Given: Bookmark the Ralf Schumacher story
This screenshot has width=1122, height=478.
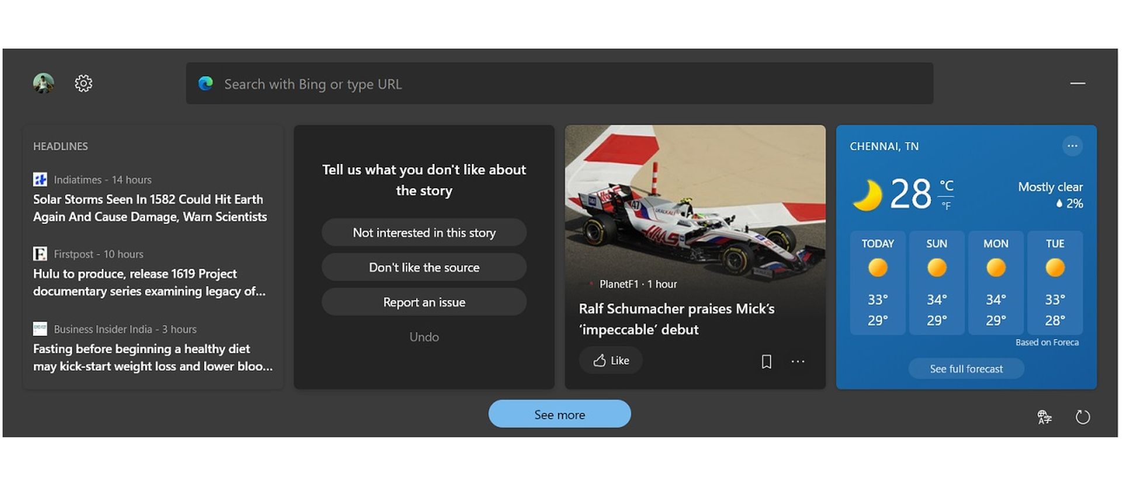Looking at the screenshot, I should (766, 361).
